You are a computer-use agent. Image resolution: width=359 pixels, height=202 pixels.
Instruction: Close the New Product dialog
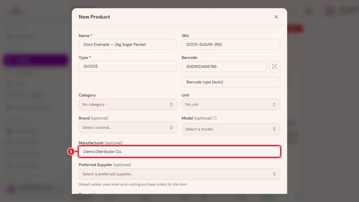click(x=276, y=17)
